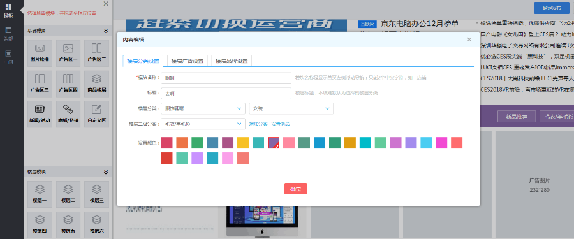The width and height of the screenshot is (574, 239).
Task: Open the 模板 template sidebar section
Action: coord(8,11)
